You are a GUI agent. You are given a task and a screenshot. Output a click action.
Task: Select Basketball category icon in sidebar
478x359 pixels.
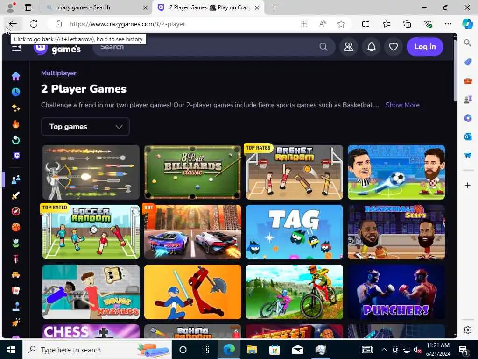(16, 227)
